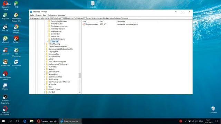Select the NowPlayingSessionManager key

pyautogui.click(x=59, y=82)
